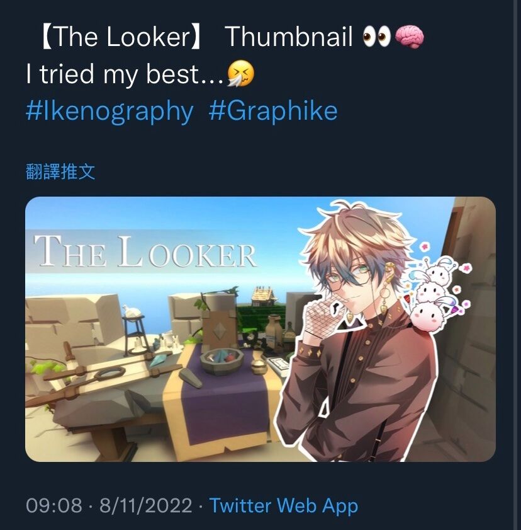This screenshot has height=530, width=521.
Task: Open the #Ikenography hashtag
Action: (109, 112)
